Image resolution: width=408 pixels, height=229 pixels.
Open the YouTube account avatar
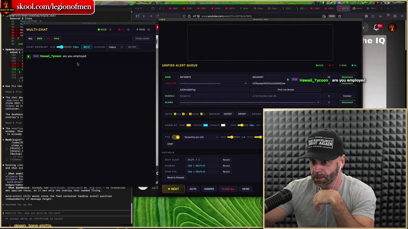point(392,28)
